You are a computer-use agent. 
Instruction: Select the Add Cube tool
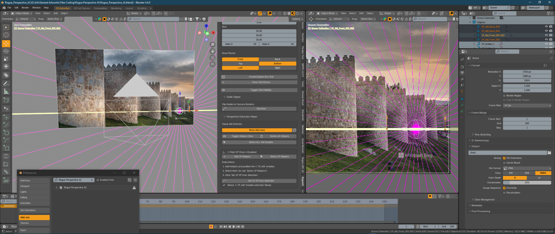(x=6, y=100)
